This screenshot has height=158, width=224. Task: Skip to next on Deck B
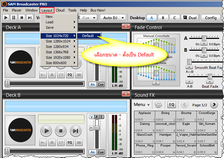click(x=76, y=131)
